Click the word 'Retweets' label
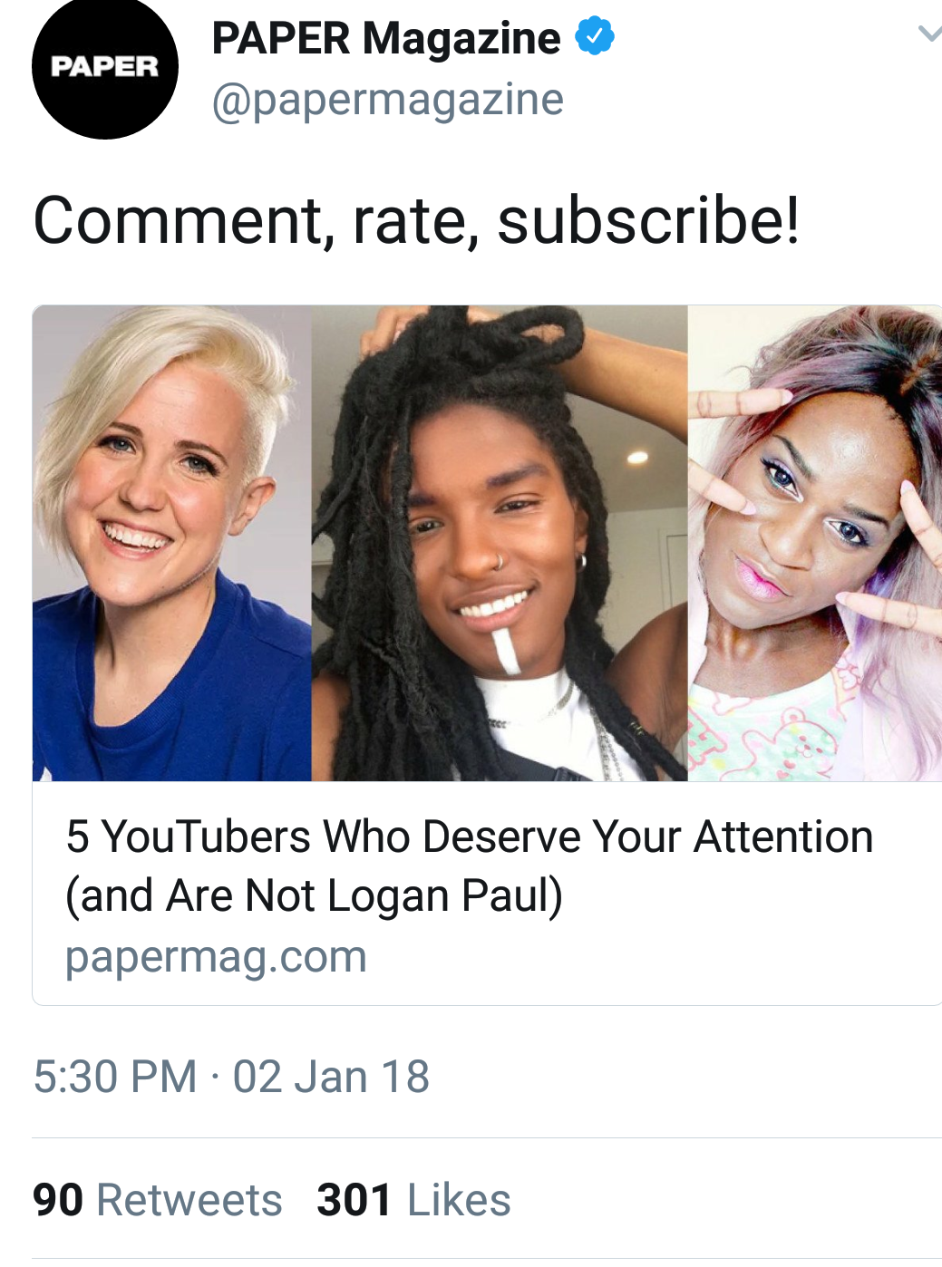Viewport: 942px width, 1267px height. [189, 1200]
